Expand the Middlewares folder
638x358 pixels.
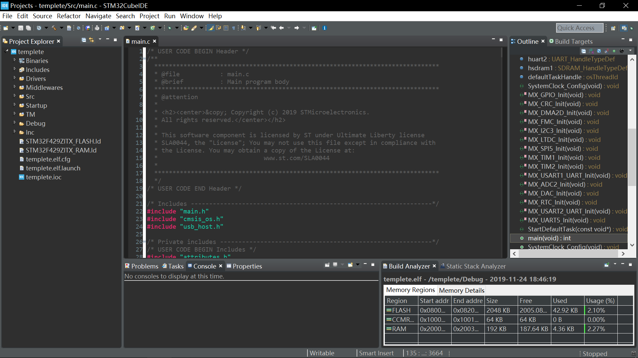[x=14, y=87]
